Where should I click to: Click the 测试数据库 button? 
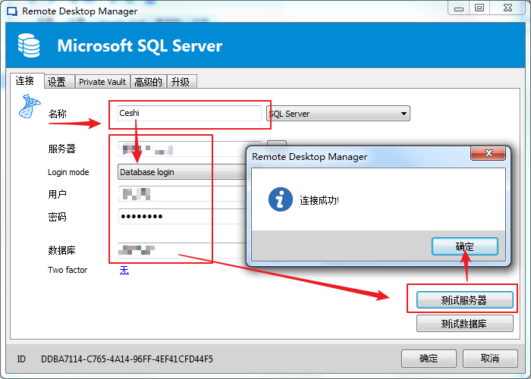click(464, 324)
